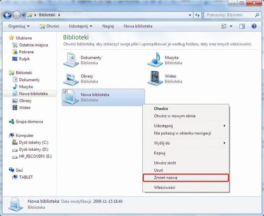Click Nowa biblioteka name in main pane
The height and width of the screenshot is (216, 264).
coord(95,95)
